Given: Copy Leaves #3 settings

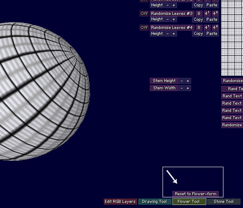Looking at the screenshot, I should click(x=198, y=20).
